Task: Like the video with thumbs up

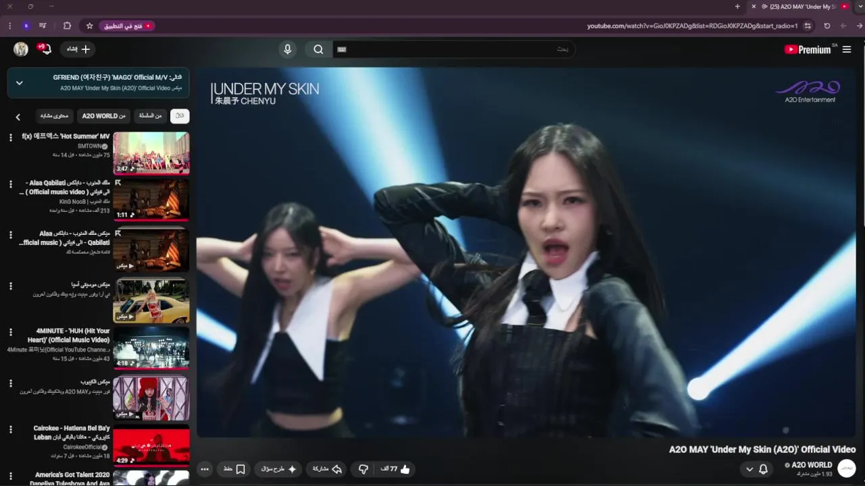Action: click(397, 469)
